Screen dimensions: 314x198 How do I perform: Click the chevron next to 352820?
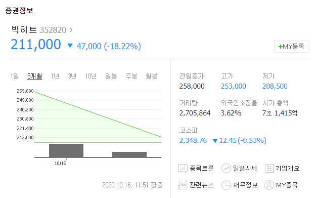pyautogui.click(x=71, y=30)
